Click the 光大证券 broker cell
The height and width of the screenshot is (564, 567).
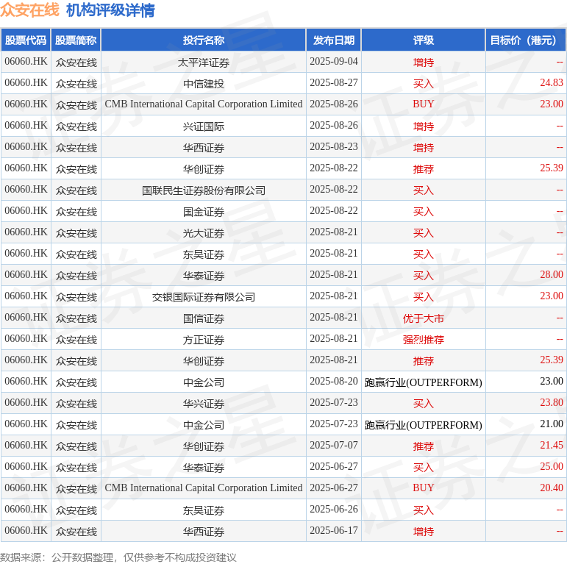coord(204,233)
